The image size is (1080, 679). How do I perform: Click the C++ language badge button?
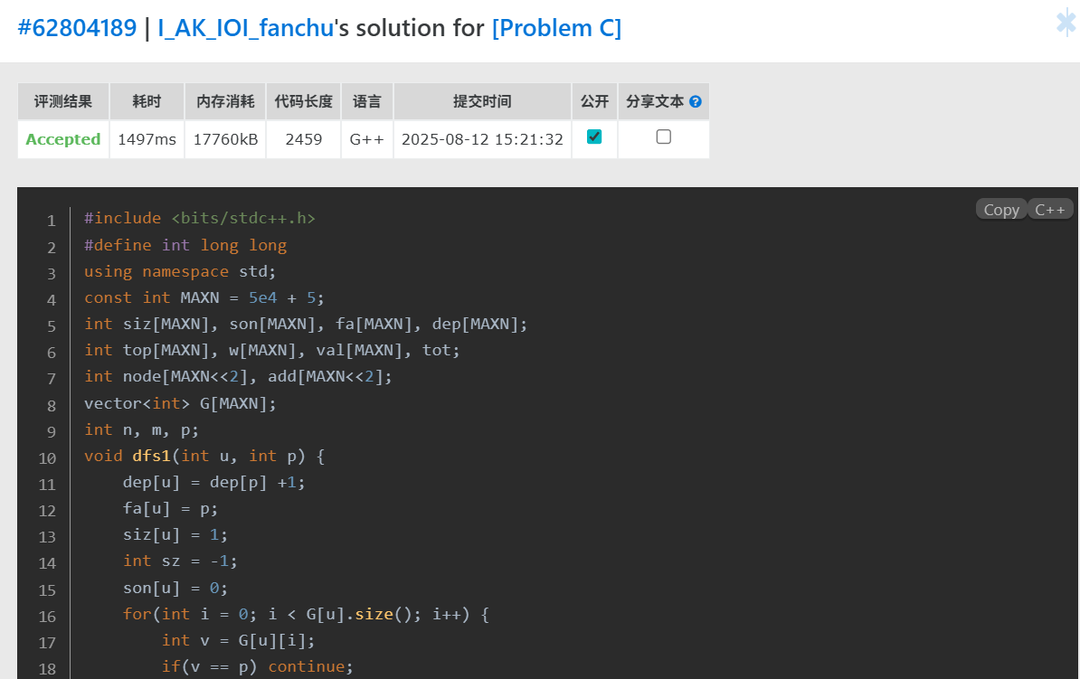[1049, 210]
